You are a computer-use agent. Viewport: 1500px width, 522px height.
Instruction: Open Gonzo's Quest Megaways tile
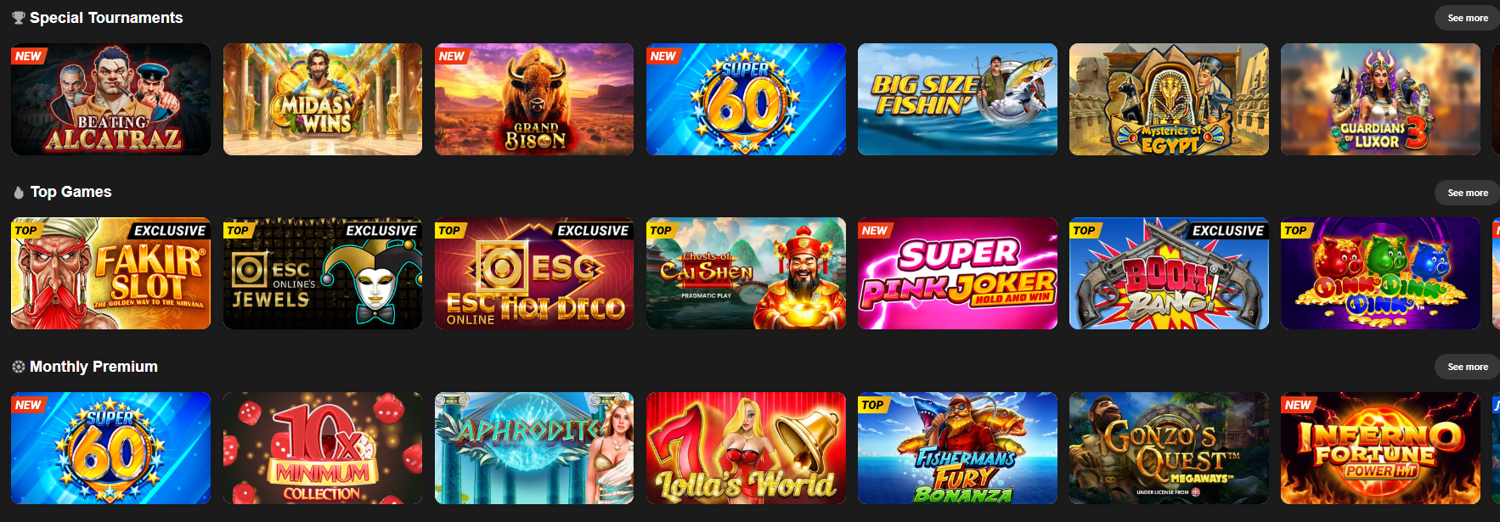coord(1169,448)
